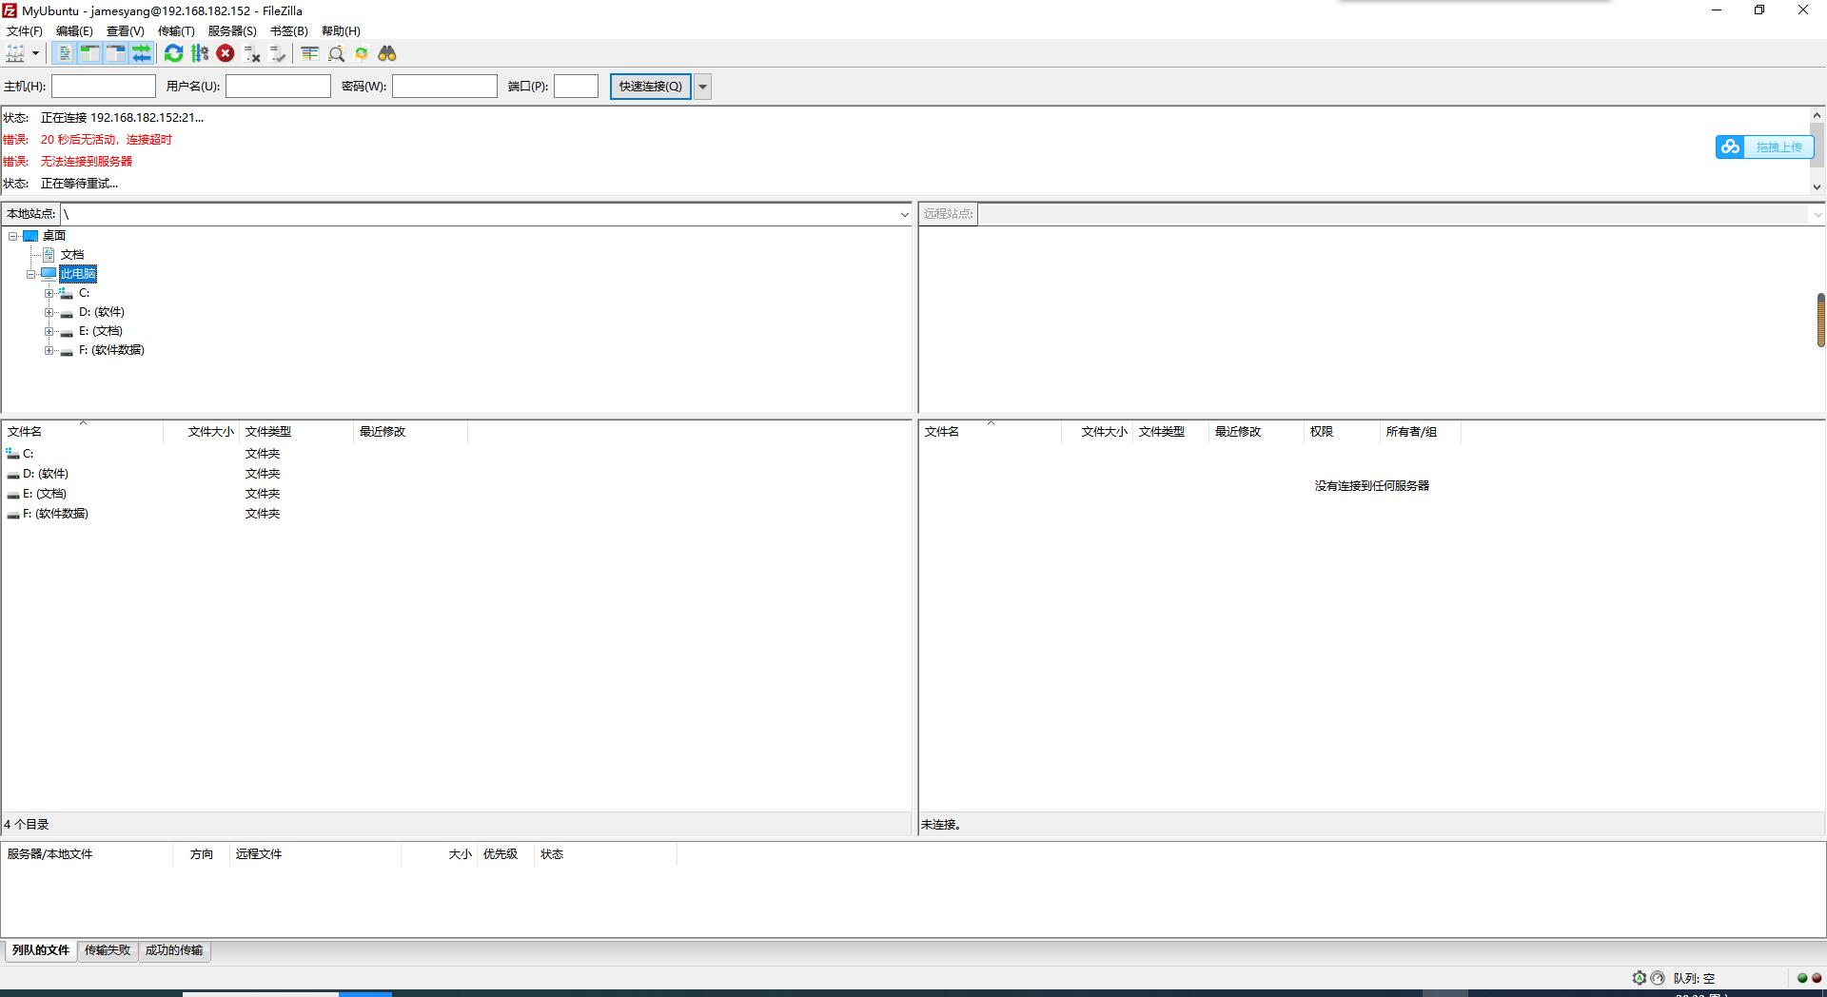Viewport: 1827px width, 997px height.
Task: Toggle transfer queue display
Action: [141, 53]
